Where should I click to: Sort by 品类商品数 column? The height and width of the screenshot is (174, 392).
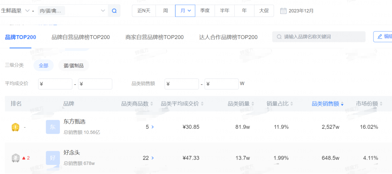(137, 104)
